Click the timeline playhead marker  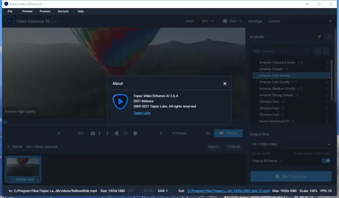pos(6,122)
